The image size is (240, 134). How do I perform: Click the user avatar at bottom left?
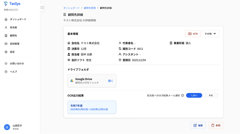7,127
